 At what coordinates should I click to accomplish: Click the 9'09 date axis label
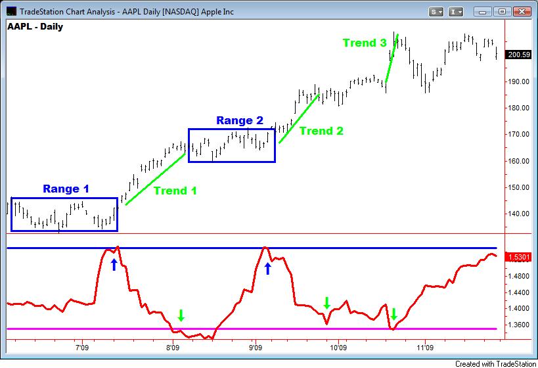tap(256, 348)
